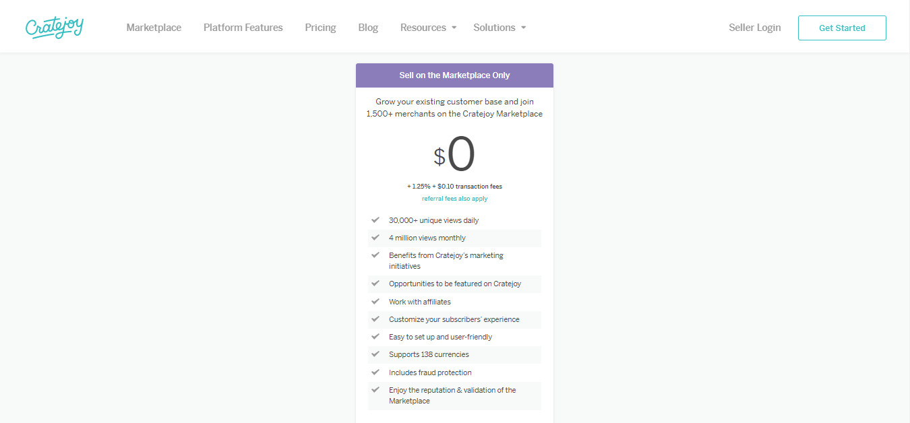Select the Work with affiliates text
The image size is (910, 423).
[x=419, y=302]
